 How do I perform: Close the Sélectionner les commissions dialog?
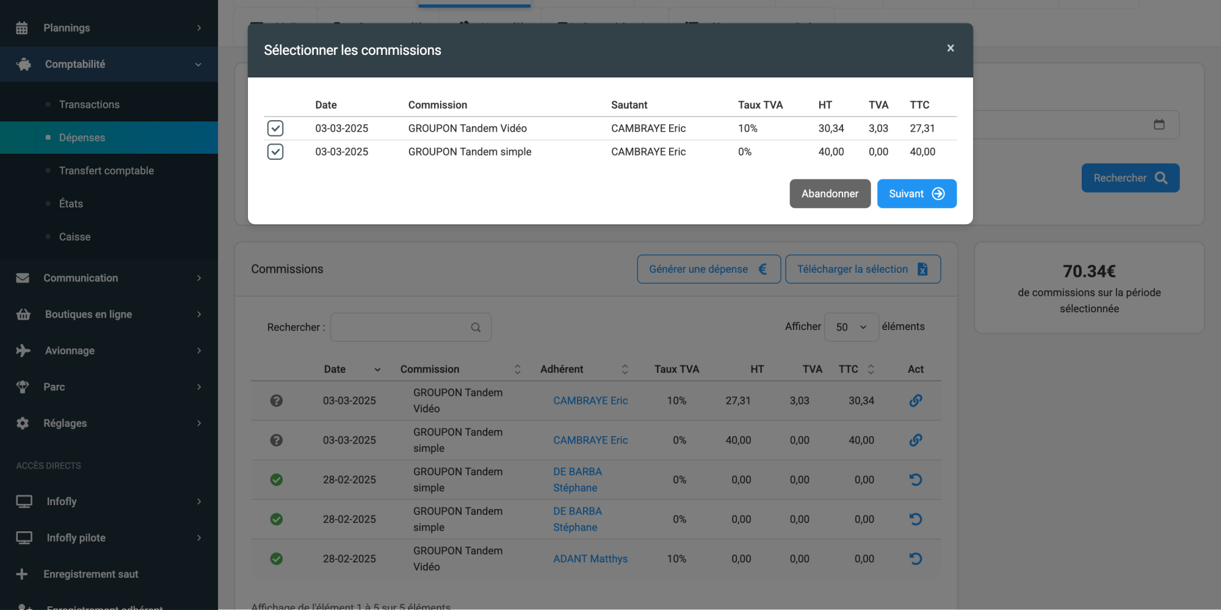(951, 48)
